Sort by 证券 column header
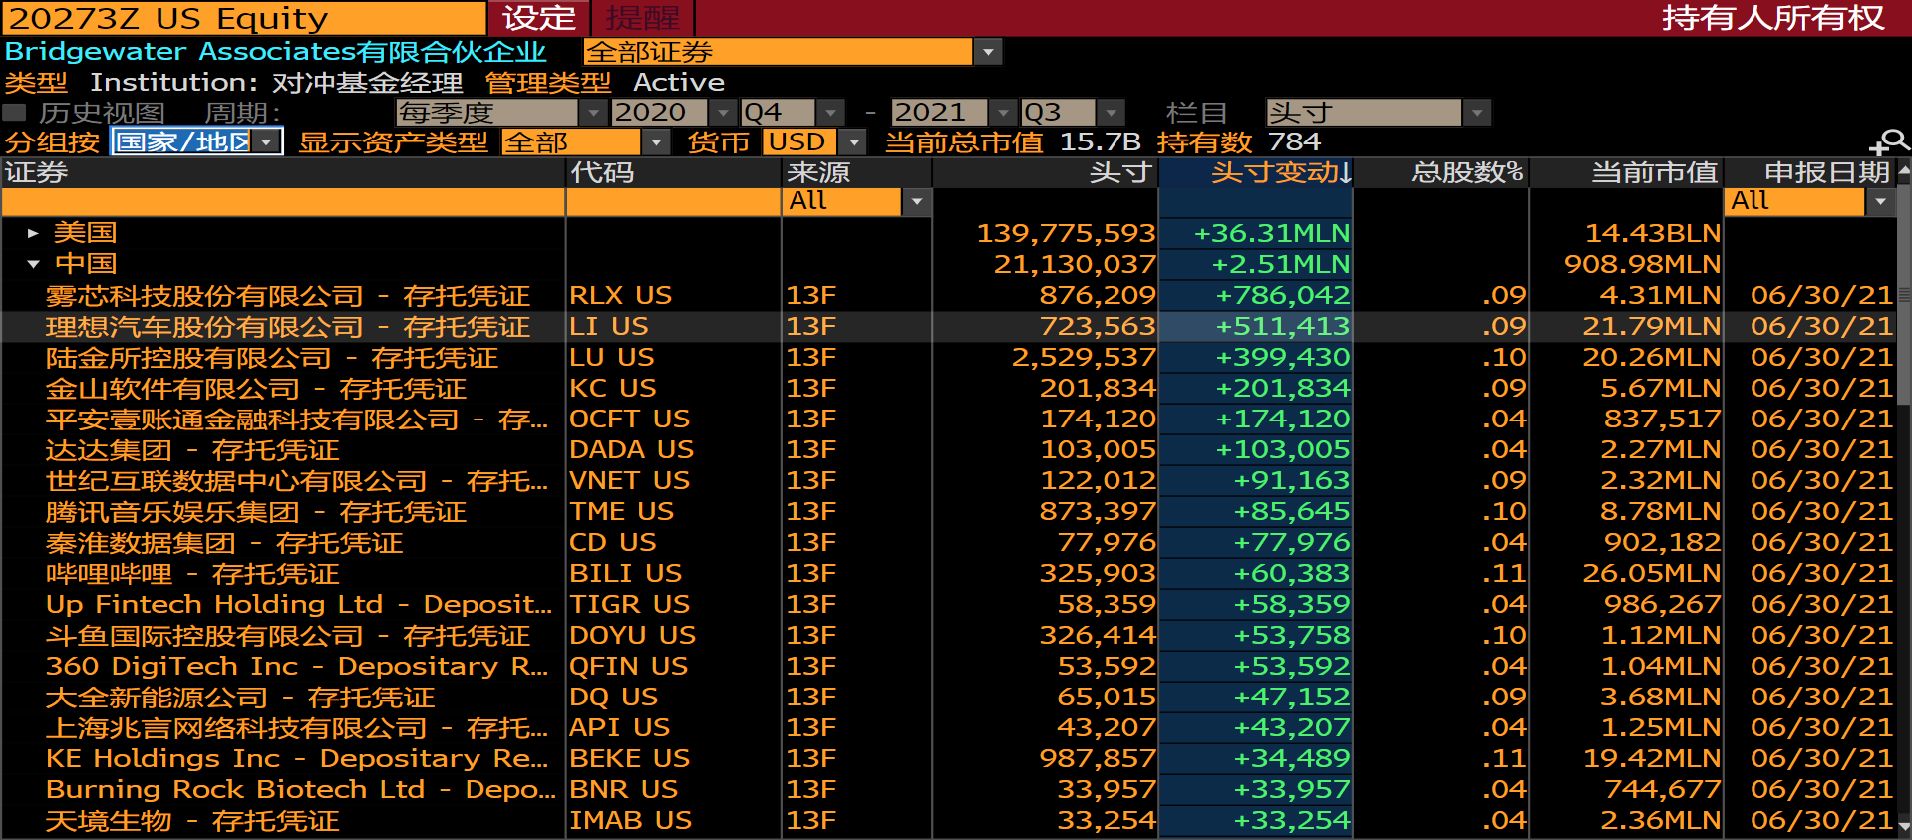This screenshot has height=840, width=1912. tap(283, 172)
